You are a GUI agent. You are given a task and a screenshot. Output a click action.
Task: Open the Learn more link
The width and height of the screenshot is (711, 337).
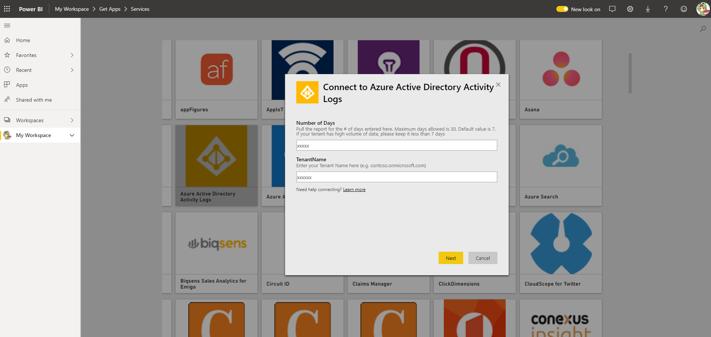click(354, 190)
